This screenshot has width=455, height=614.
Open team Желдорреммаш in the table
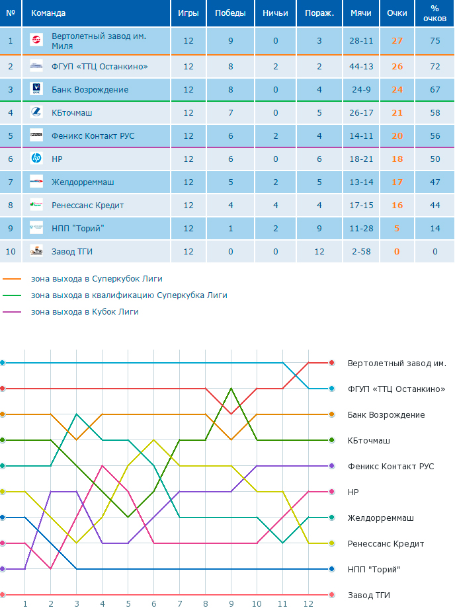tap(83, 182)
